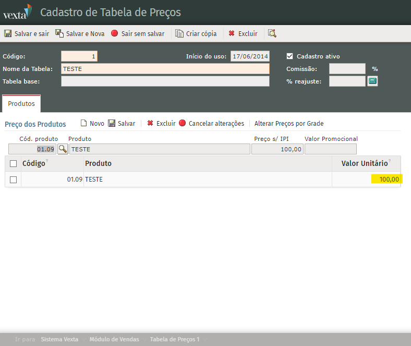Click the Criar cópia icon

click(x=179, y=33)
